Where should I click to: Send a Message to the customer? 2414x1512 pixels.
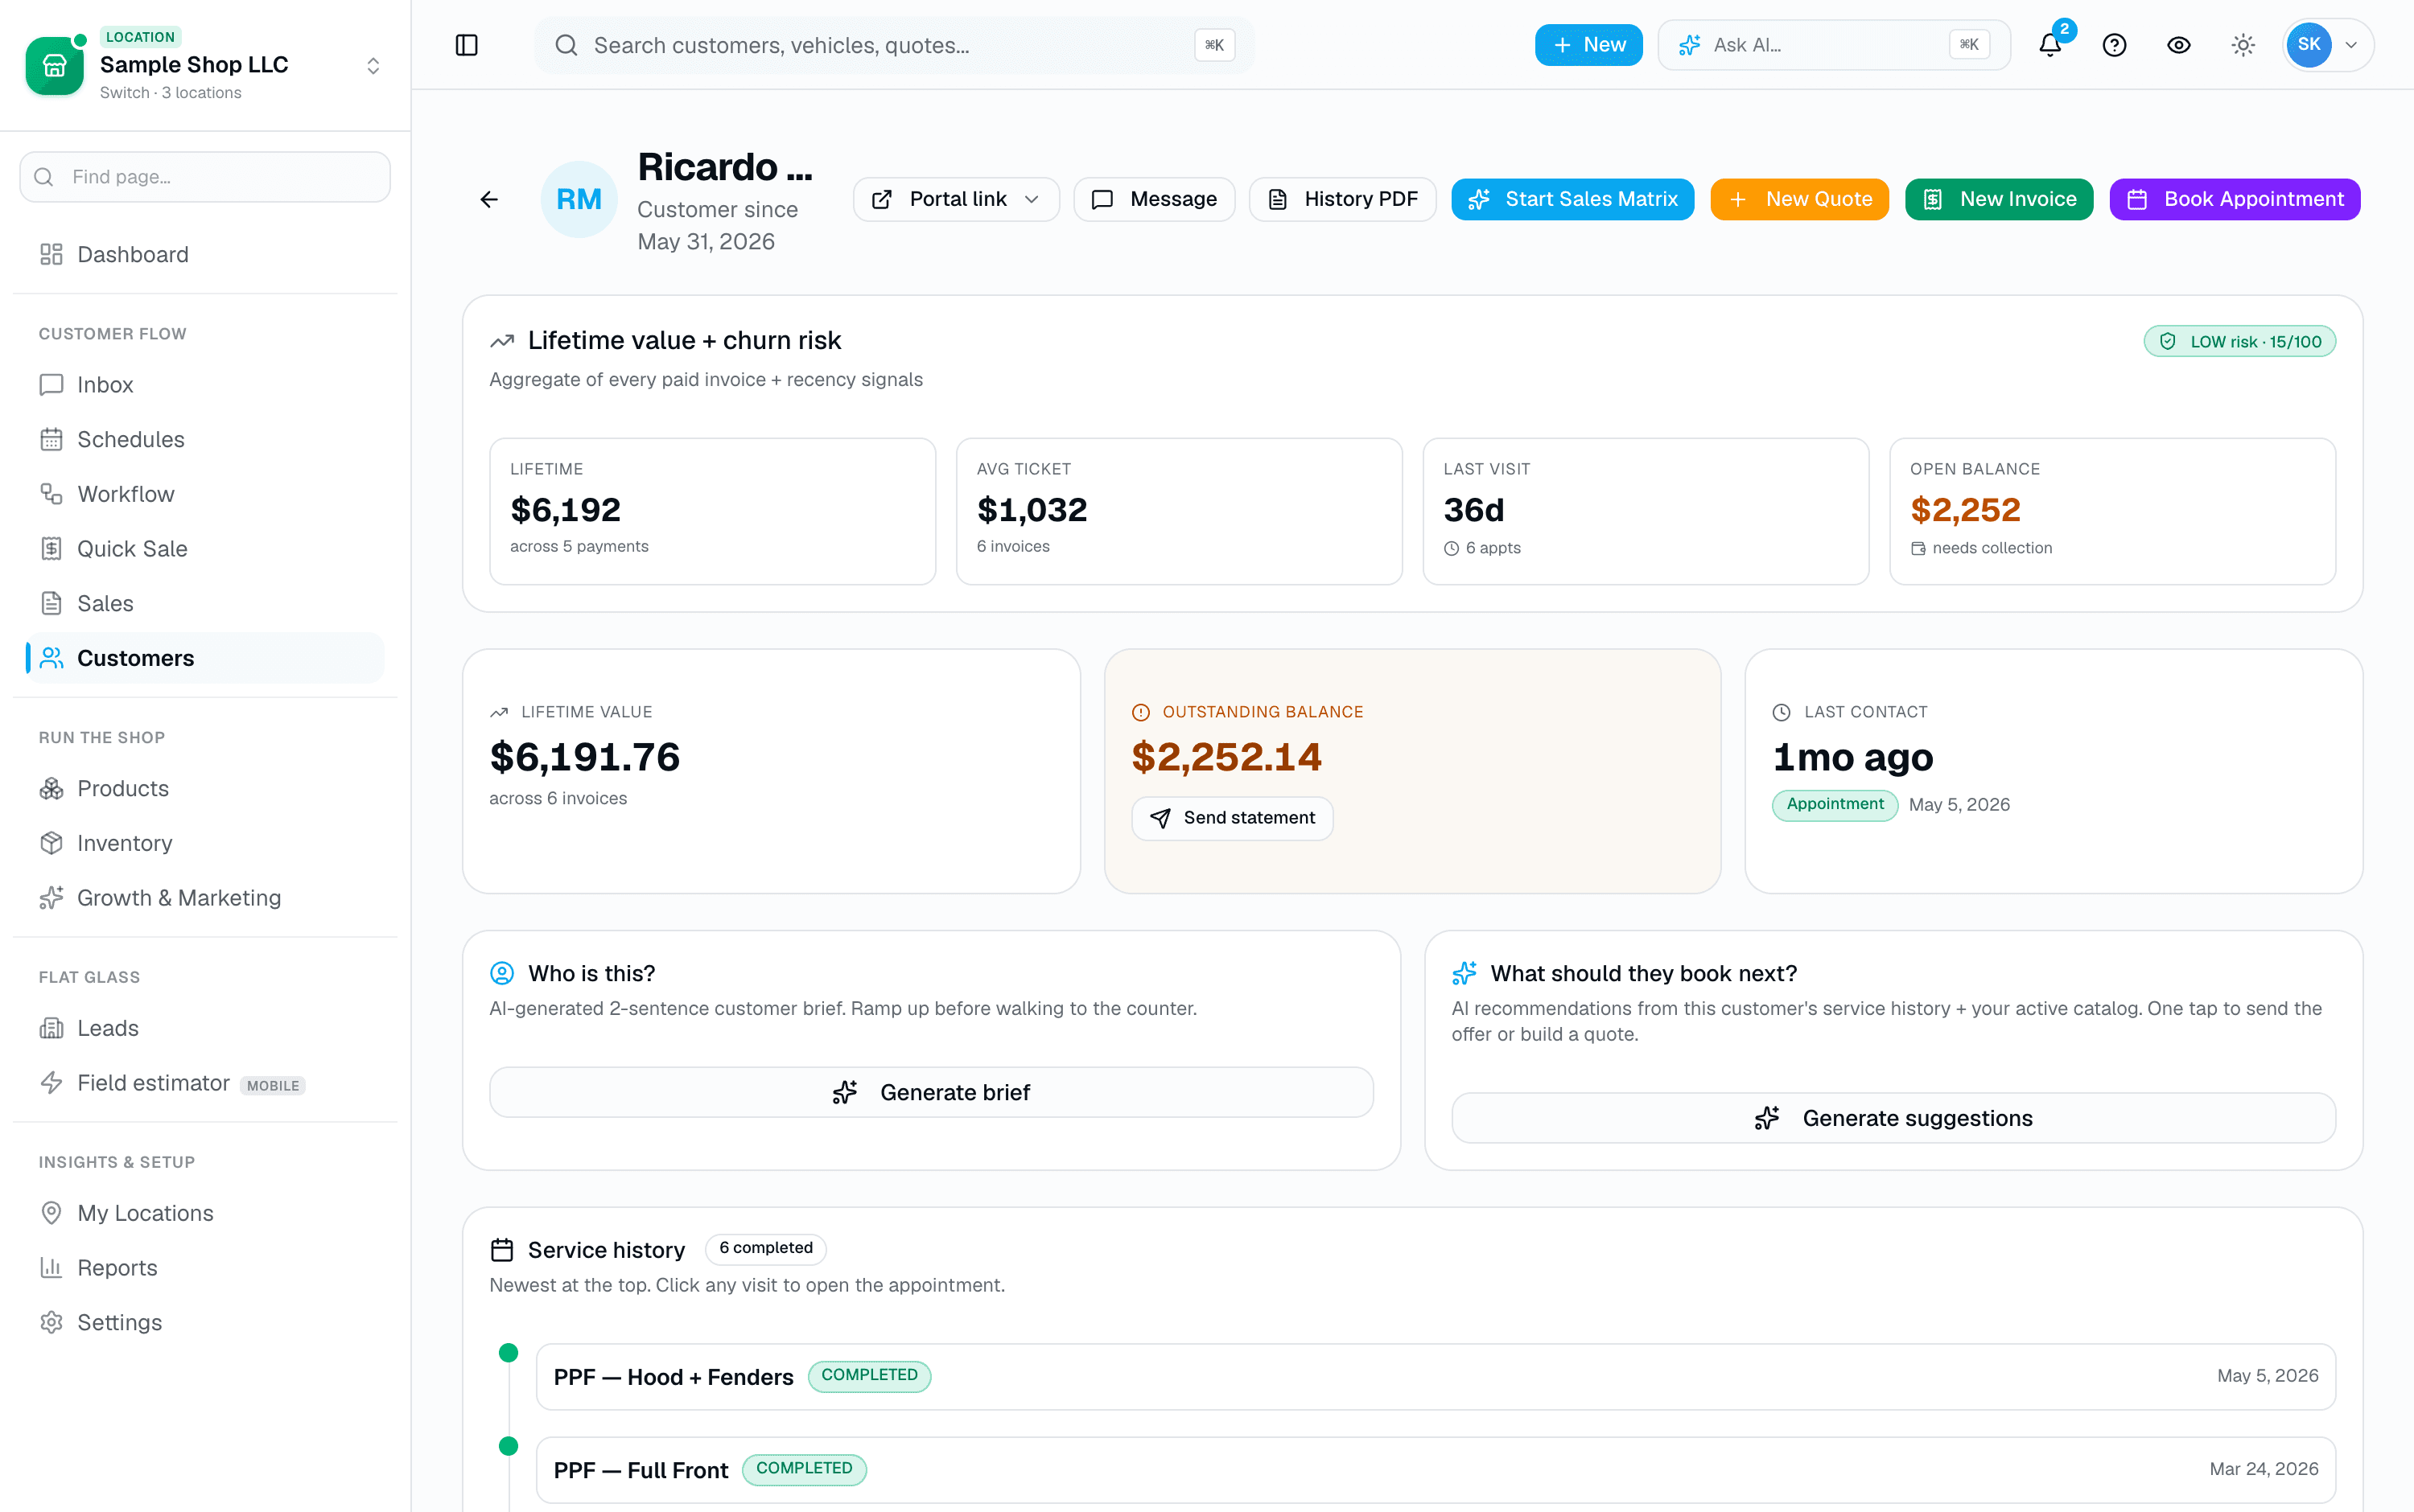tap(1153, 199)
